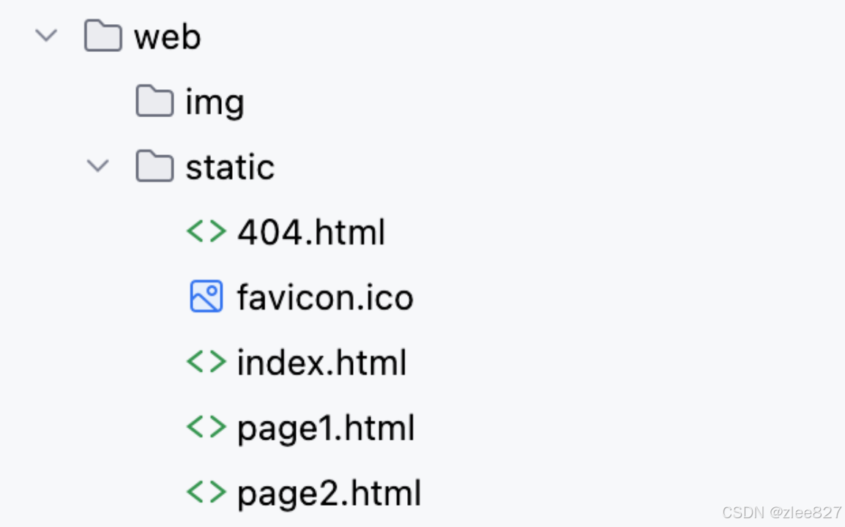Click the img folder icon
845x527 pixels.
pos(154,101)
